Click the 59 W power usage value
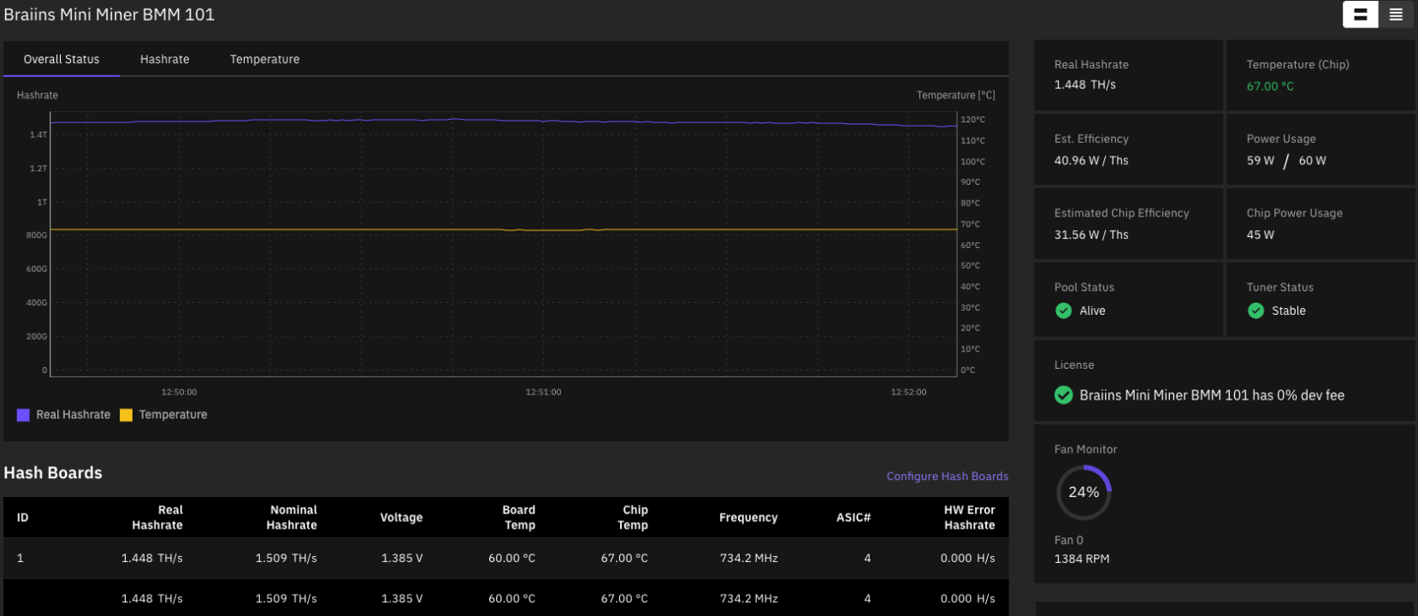Image resolution: width=1418 pixels, height=616 pixels. pyautogui.click(x=1260, y=161)
